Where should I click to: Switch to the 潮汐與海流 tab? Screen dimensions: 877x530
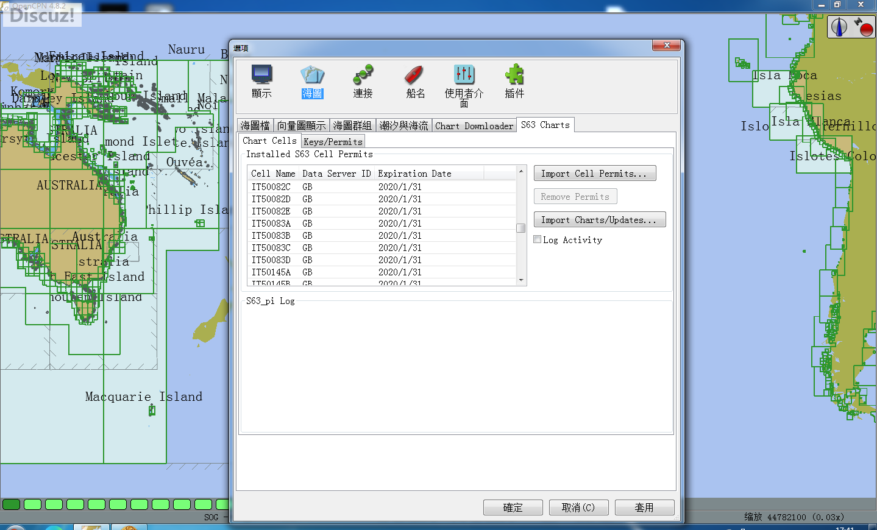403,125
